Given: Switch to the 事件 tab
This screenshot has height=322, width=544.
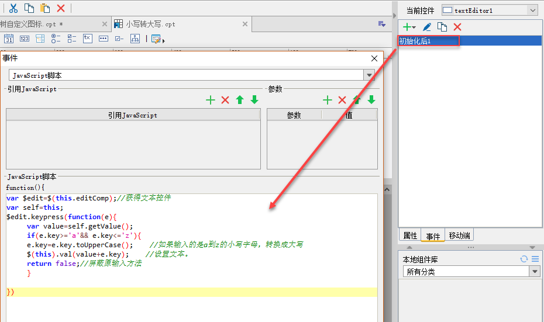Looking at the screenshot, I should pyautogui.click(x=433, y=236).
